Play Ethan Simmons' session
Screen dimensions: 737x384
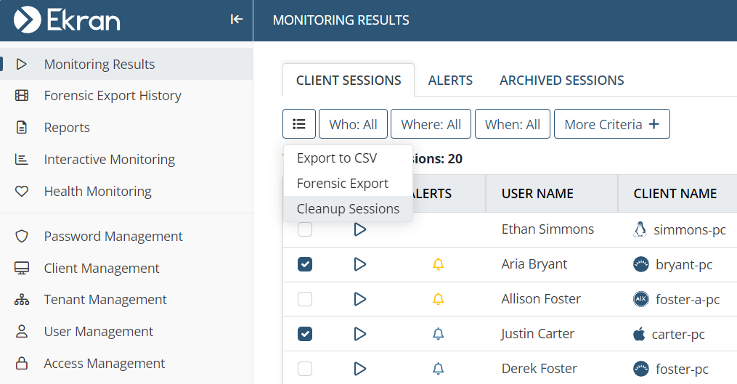point(359,229)
